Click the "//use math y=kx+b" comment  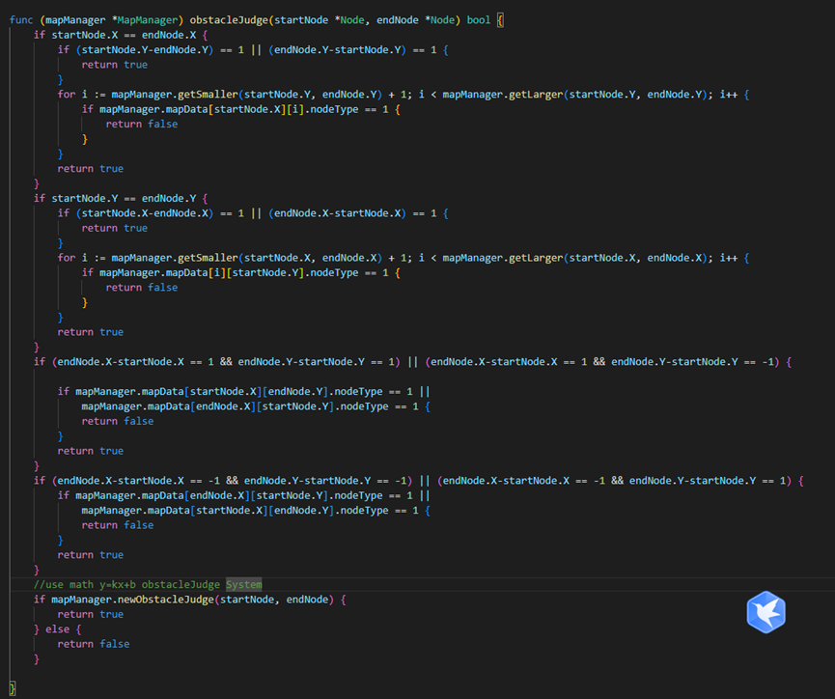point(85,584)
